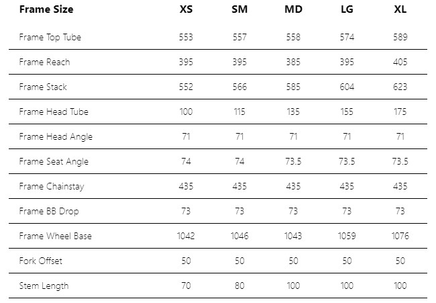Select the XS Frame Wheel Base value 1042
The width and height of the screenshot is (436, 303).
[x=186, y=236]
